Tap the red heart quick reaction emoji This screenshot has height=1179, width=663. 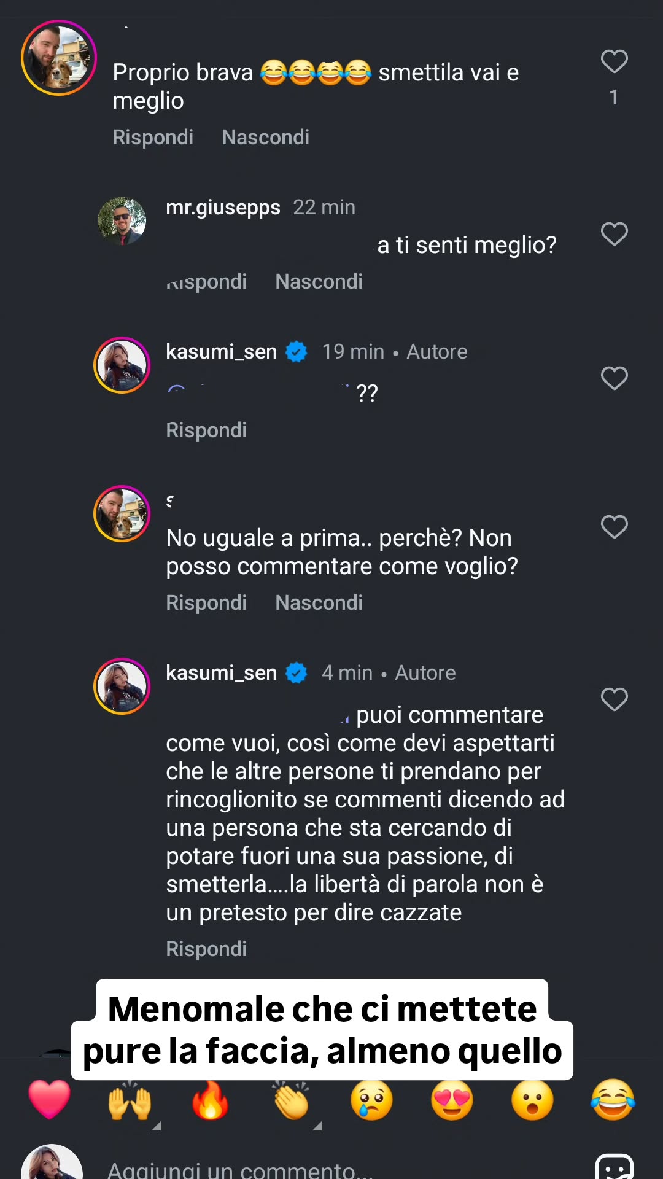(x=50, y=1099)
